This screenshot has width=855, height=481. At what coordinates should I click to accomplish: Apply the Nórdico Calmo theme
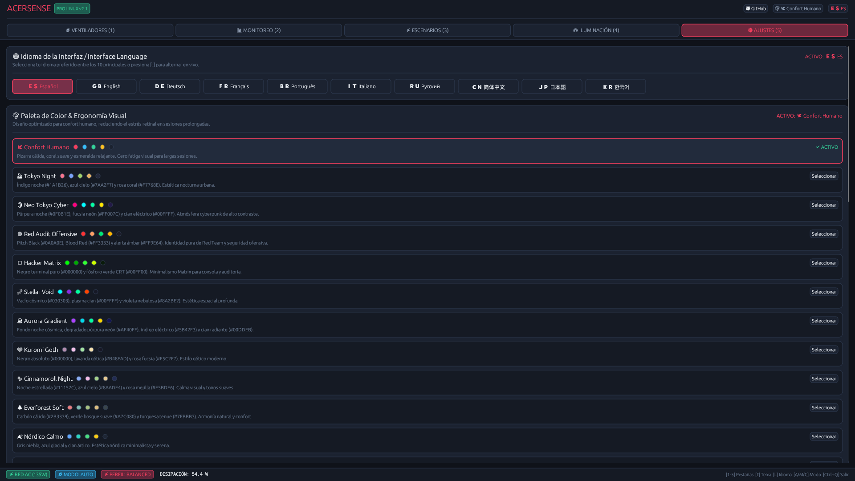click(x=823, y=436)
